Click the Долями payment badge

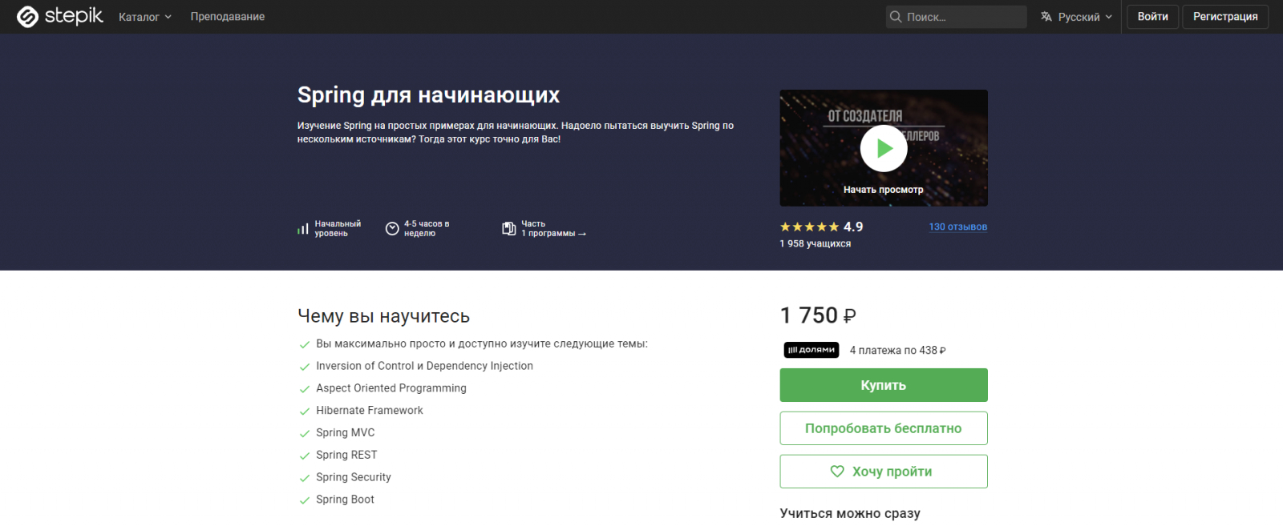point(811,350)
